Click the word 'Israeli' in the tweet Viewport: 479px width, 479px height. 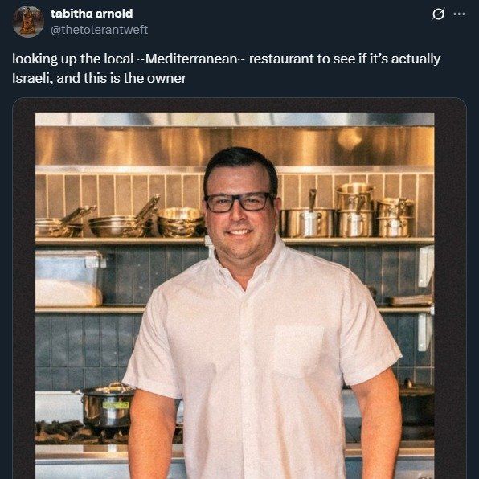(x=32, y=78)
